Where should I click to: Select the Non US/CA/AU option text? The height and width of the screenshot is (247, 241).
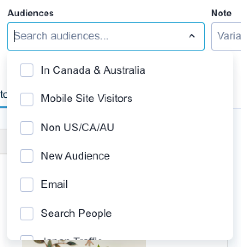click(77, 127)
